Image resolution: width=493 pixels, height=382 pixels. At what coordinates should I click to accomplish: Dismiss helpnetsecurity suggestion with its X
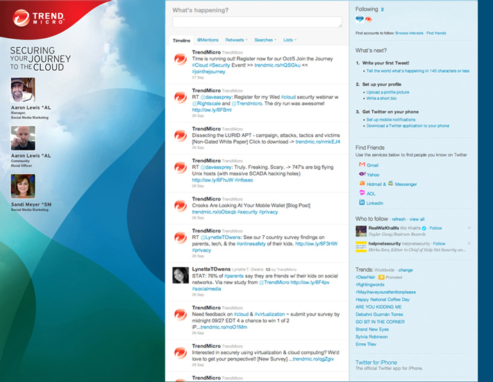pyautogui.click(x=469, y=243)
